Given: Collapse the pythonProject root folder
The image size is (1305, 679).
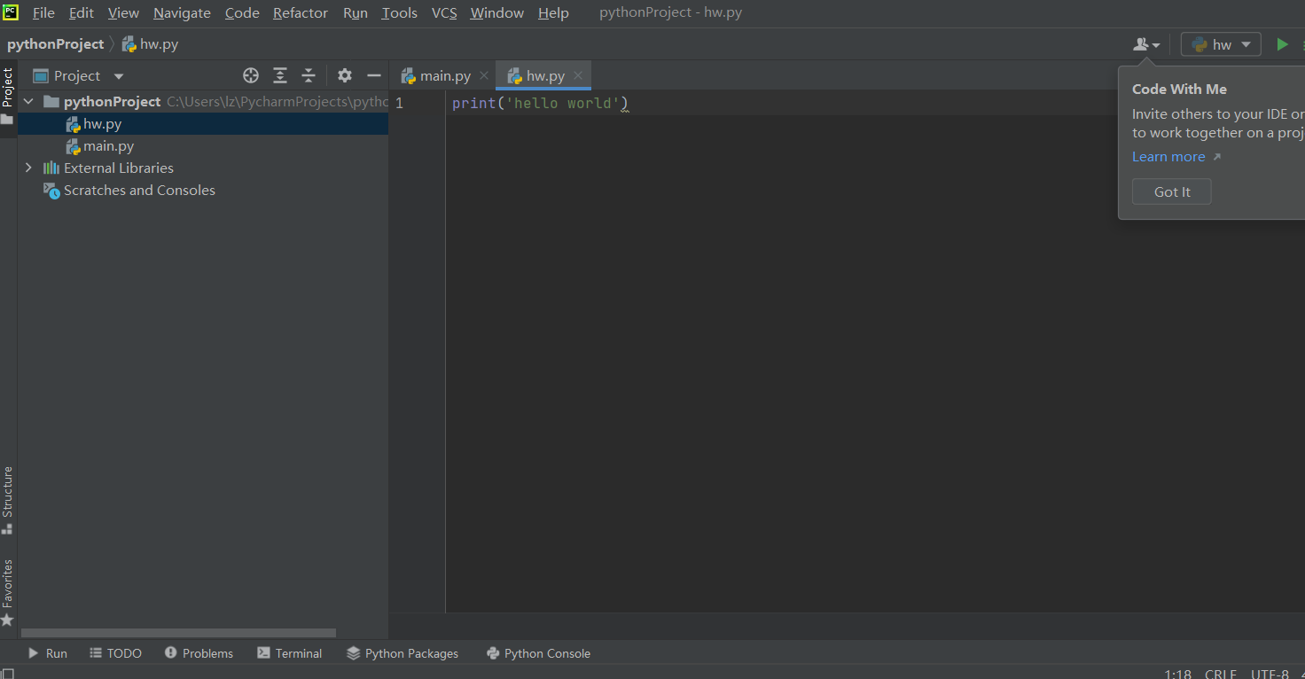Looking at the screenshot, I should (x=28, y=102).
